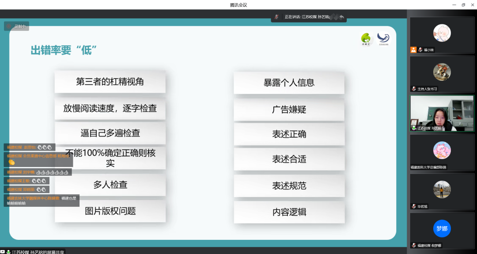Click the mic icon beside 福建校媒 倪梦娜

[414, 245]
